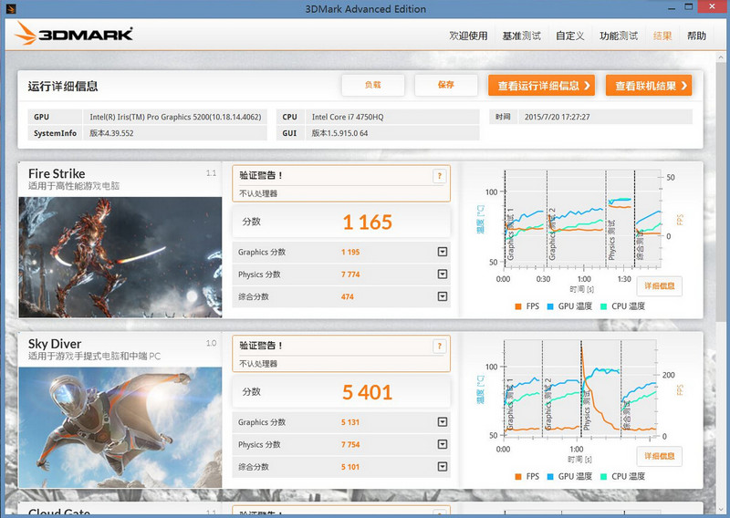The image size is (730, 518).
Task: Expand Fire Strike Physics score details
Action: coord(443,275)
